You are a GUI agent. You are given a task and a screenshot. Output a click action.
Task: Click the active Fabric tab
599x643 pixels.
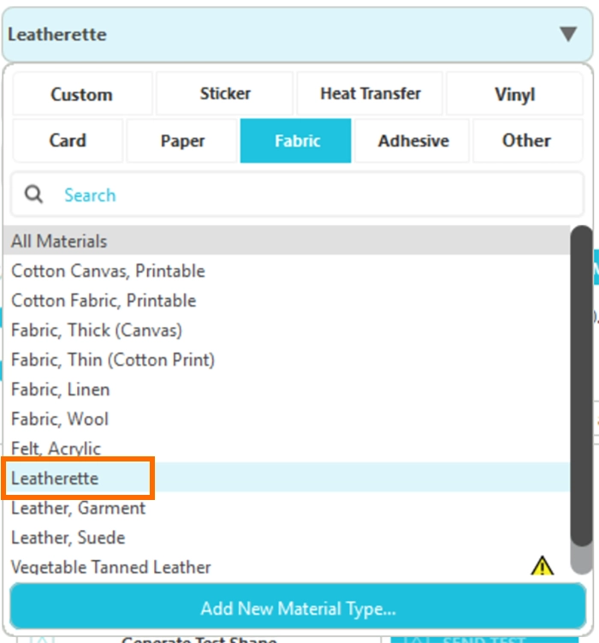click(296, 140)
